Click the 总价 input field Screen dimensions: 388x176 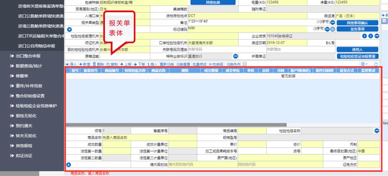coord(312,144)
